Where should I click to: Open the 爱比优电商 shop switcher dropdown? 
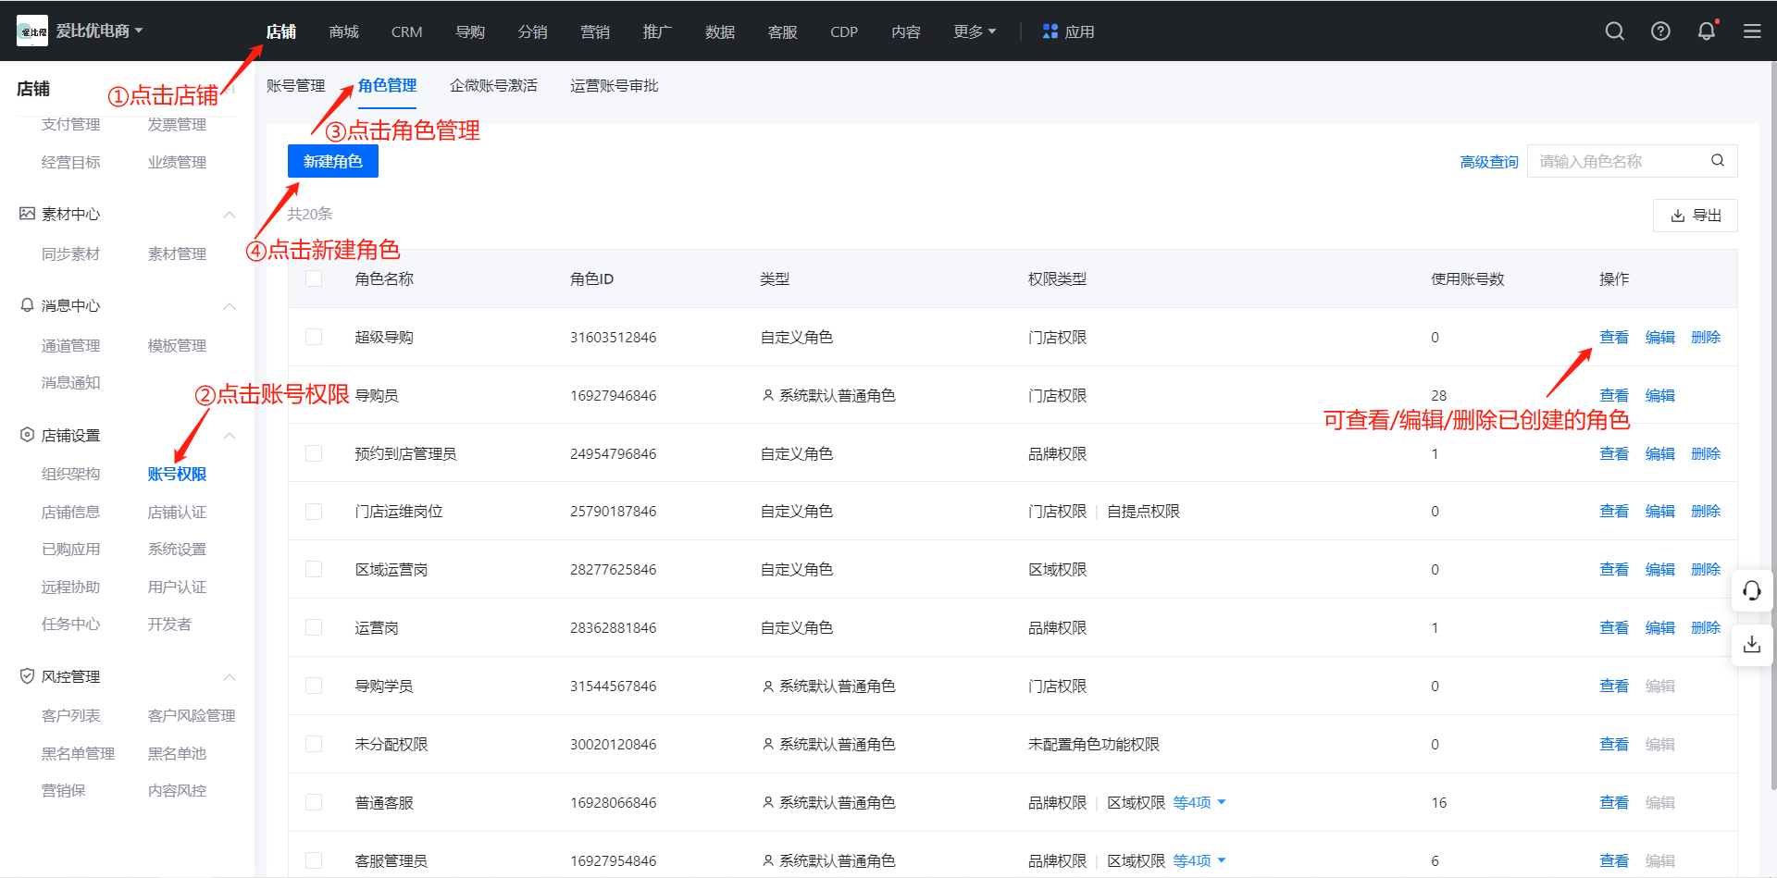99,31
